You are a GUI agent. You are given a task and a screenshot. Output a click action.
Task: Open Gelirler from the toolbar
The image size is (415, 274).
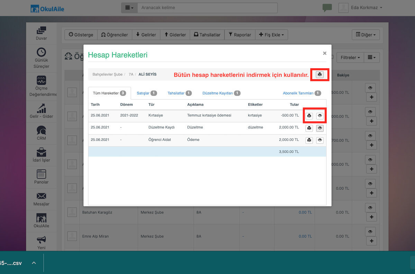(x=146, y=35)
